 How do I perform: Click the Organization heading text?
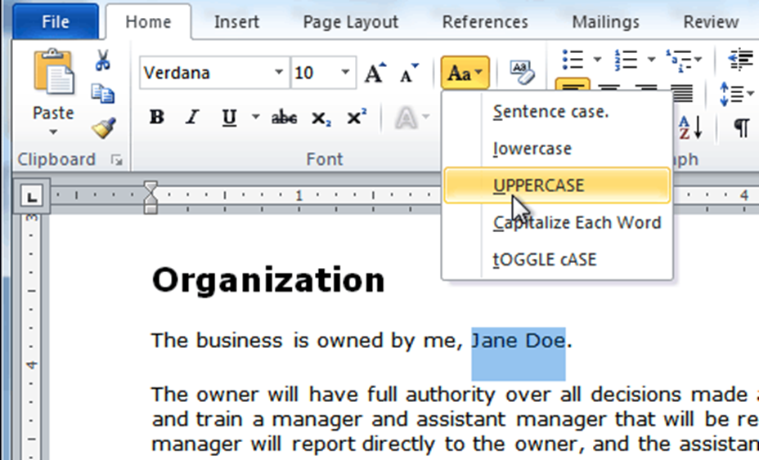(x=268, y=281)
